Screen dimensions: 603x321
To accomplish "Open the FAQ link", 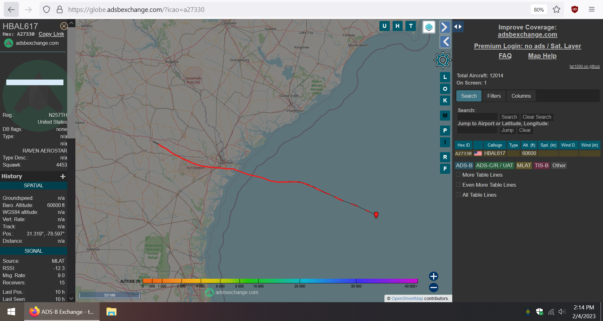I will (505, 56).
